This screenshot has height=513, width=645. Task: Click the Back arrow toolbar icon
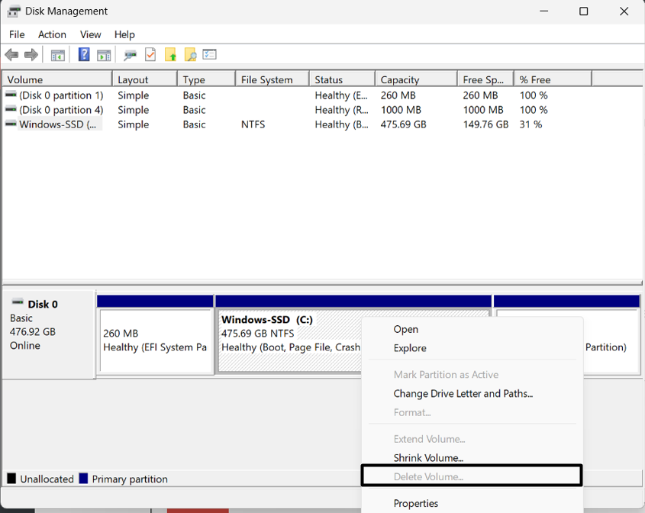[x=11, y=55]
